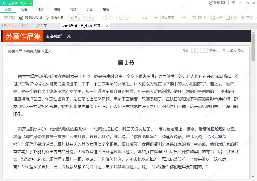This screenshot has height=181, width=257.
Task: Pick the light pink background swatch
Action: click(201, 51)
